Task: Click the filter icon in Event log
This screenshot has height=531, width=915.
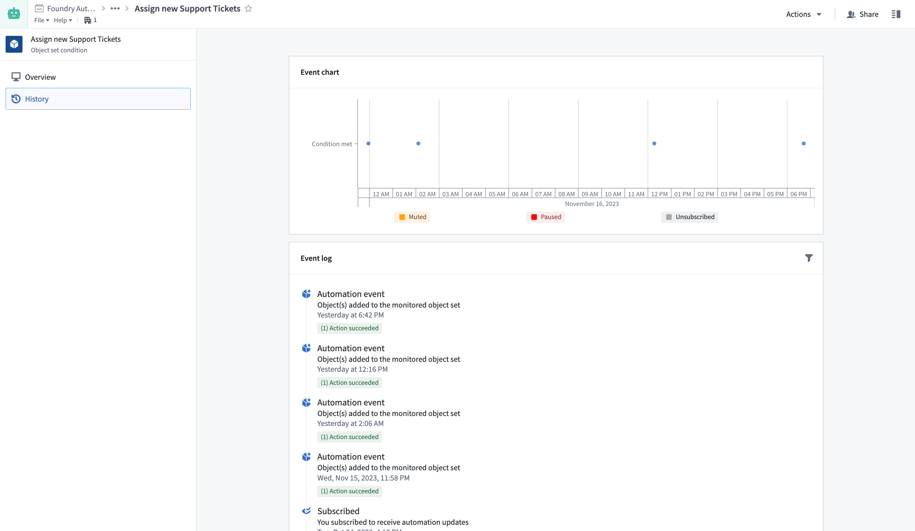Action: coord(809,258)
